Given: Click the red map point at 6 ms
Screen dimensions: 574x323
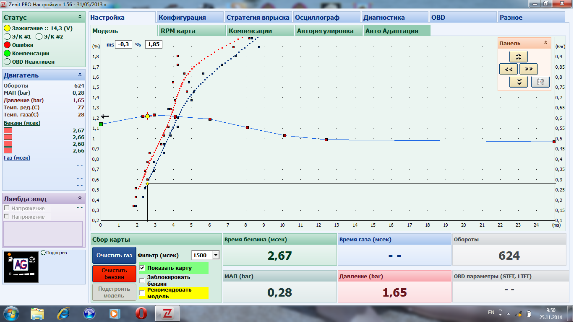Looking at the screenshot, I should (210, 119).
